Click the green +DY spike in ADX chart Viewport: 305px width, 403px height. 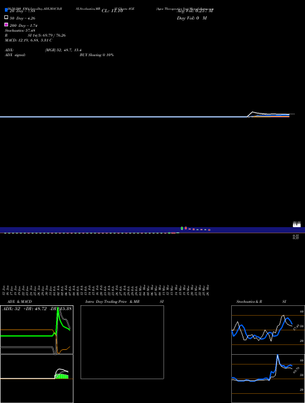(58, 318)
